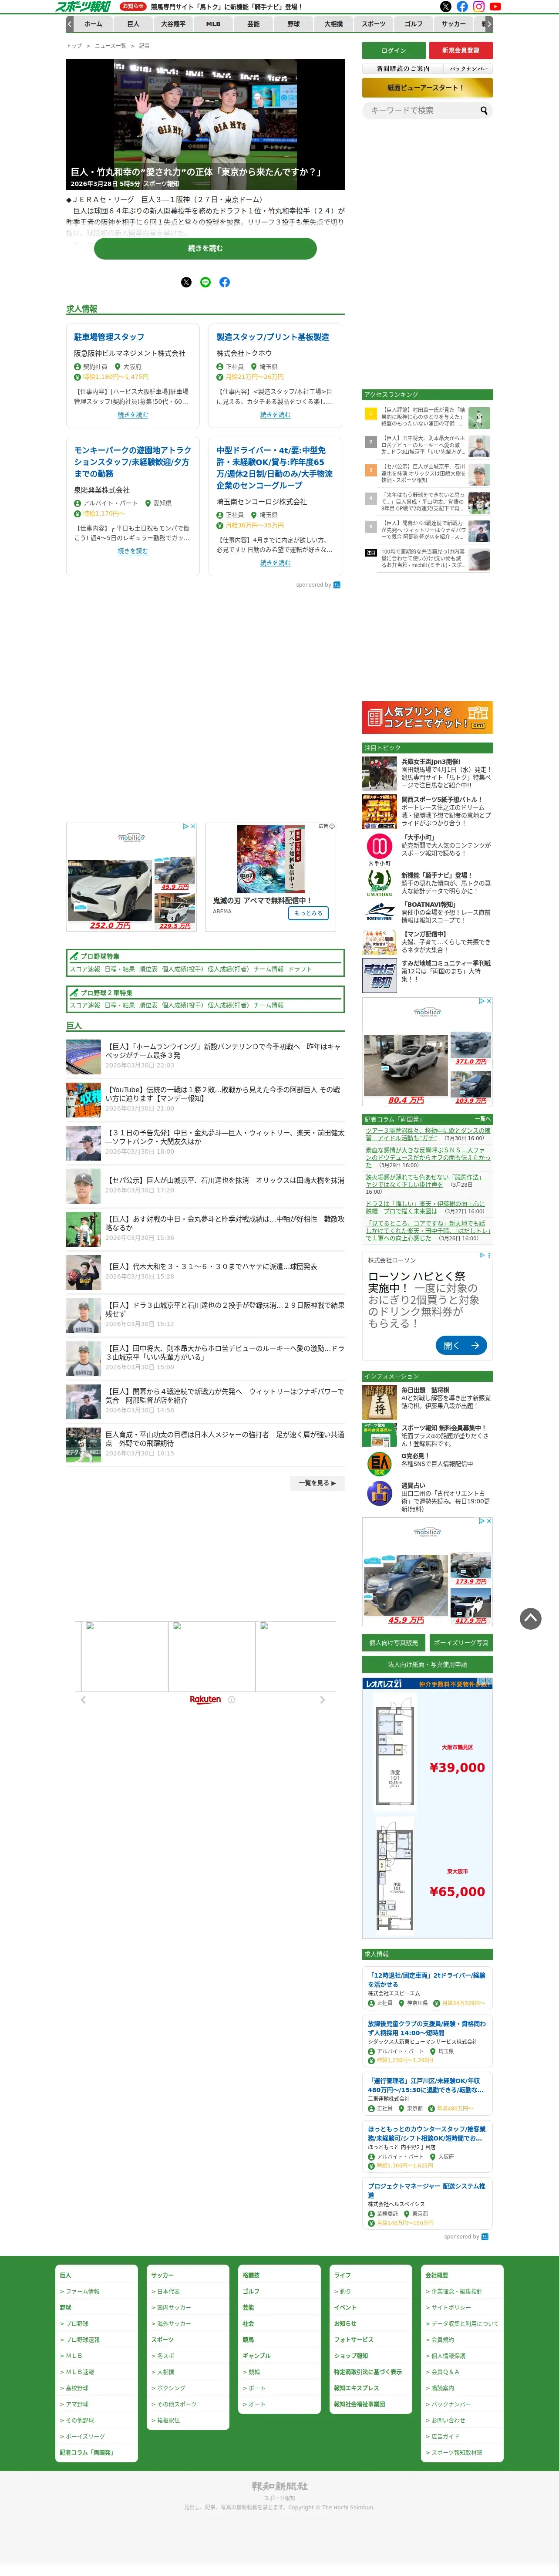
Task: Select the ゴルフ nav tab
Action: (x=413, y=24)
